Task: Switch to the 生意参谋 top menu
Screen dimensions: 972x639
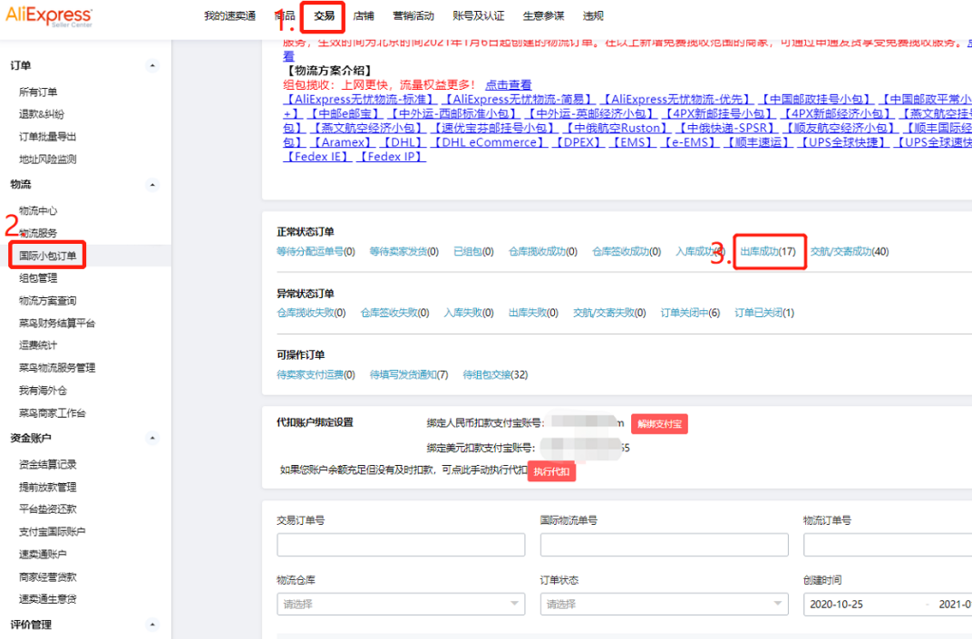Action: pos(544,16)
